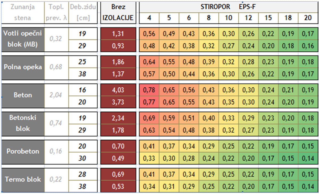Click the Topl. prev. λ header

[56, 13]
